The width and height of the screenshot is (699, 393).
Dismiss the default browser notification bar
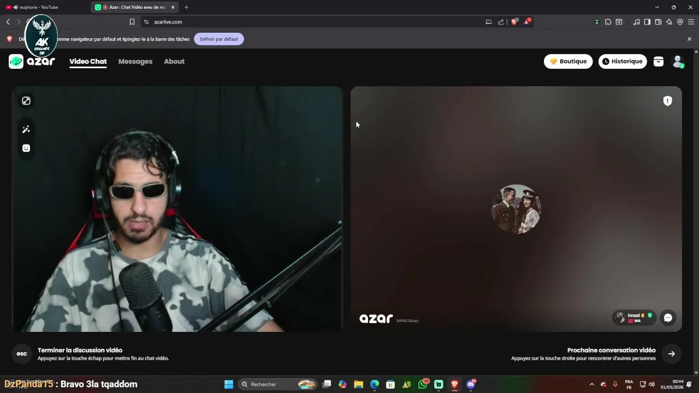pos(689,39)
